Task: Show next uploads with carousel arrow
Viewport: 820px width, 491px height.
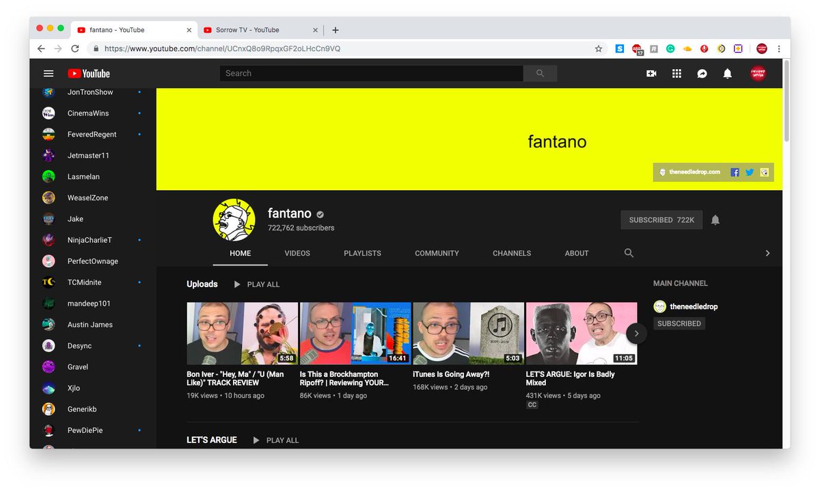Action: pyautogui.click(x=636, y=334)
